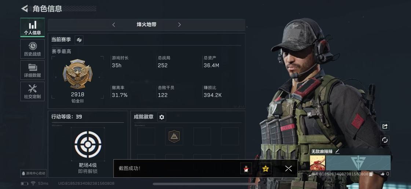Switch to previous mode with left chevron
This screenshot has width=411, height=189.
114,24
